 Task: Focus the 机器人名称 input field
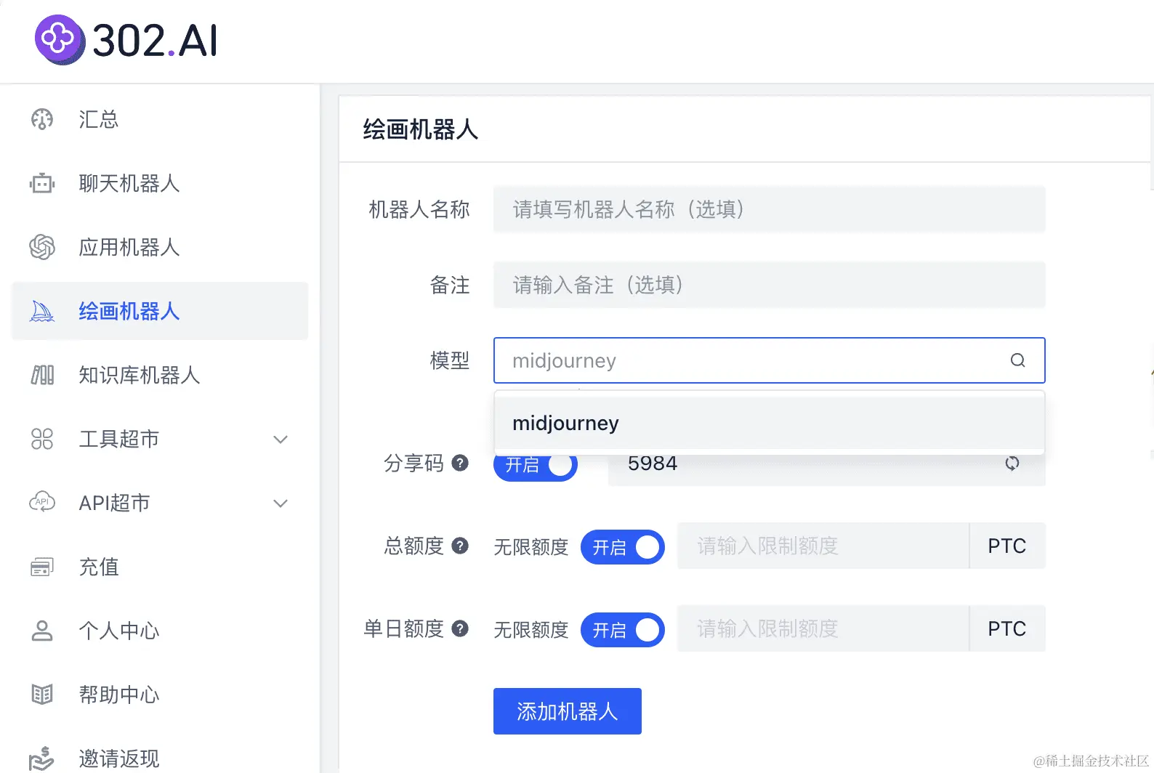tap(769, 209)
